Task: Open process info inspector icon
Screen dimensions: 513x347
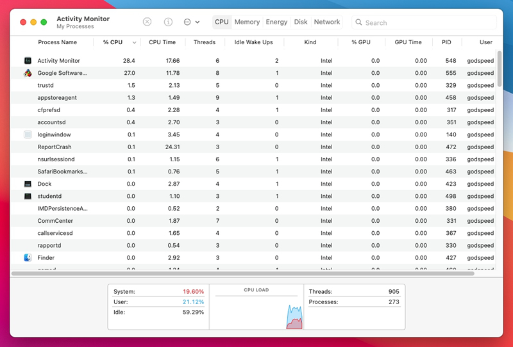Action: pyautogui.click(x=168, y=22)
